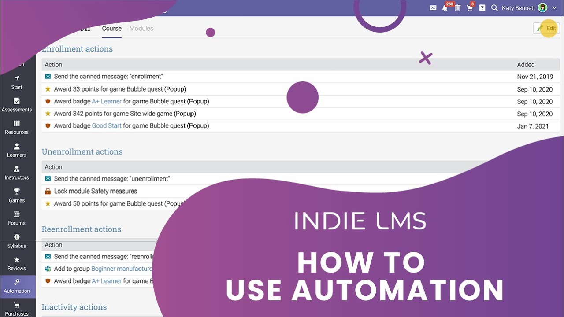The image size is (564, 317).
Task: Click group icon for Add to group
Action: (48, 269)
